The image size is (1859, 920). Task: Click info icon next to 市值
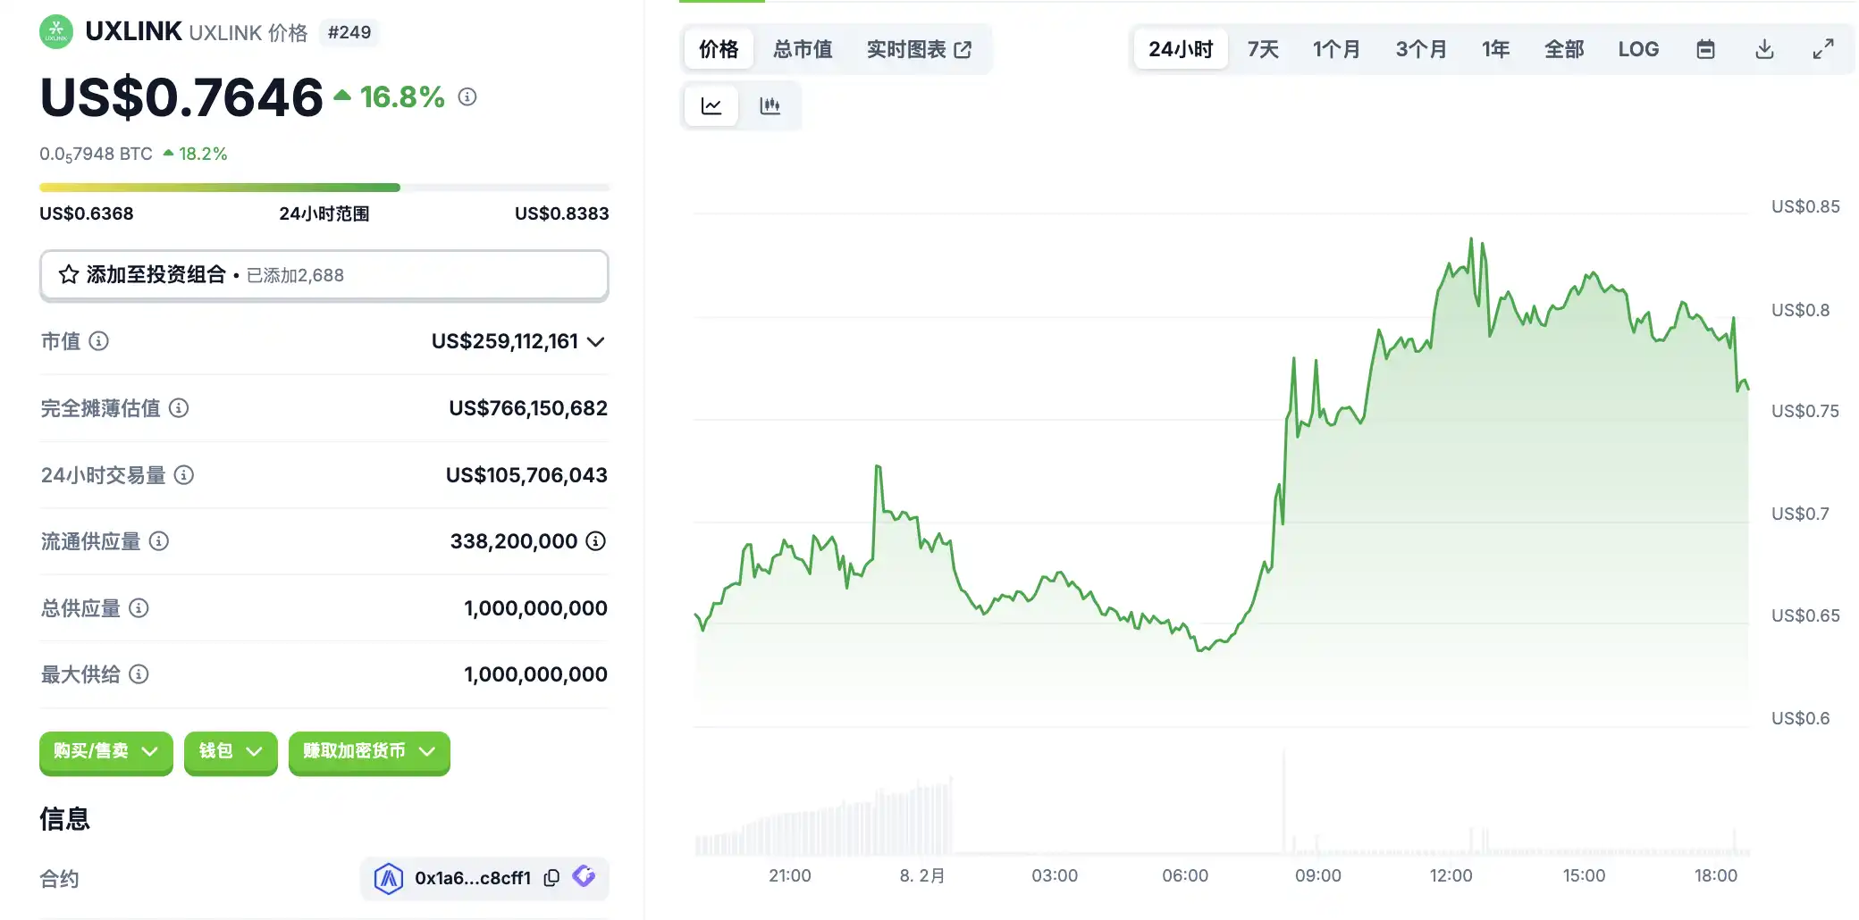pos(99,341)
